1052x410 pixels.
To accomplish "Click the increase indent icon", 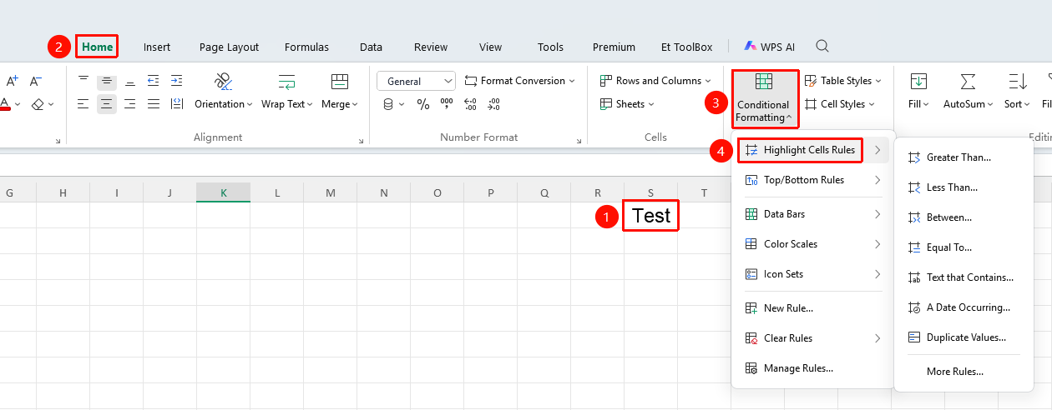I will (x=177, y=81).
